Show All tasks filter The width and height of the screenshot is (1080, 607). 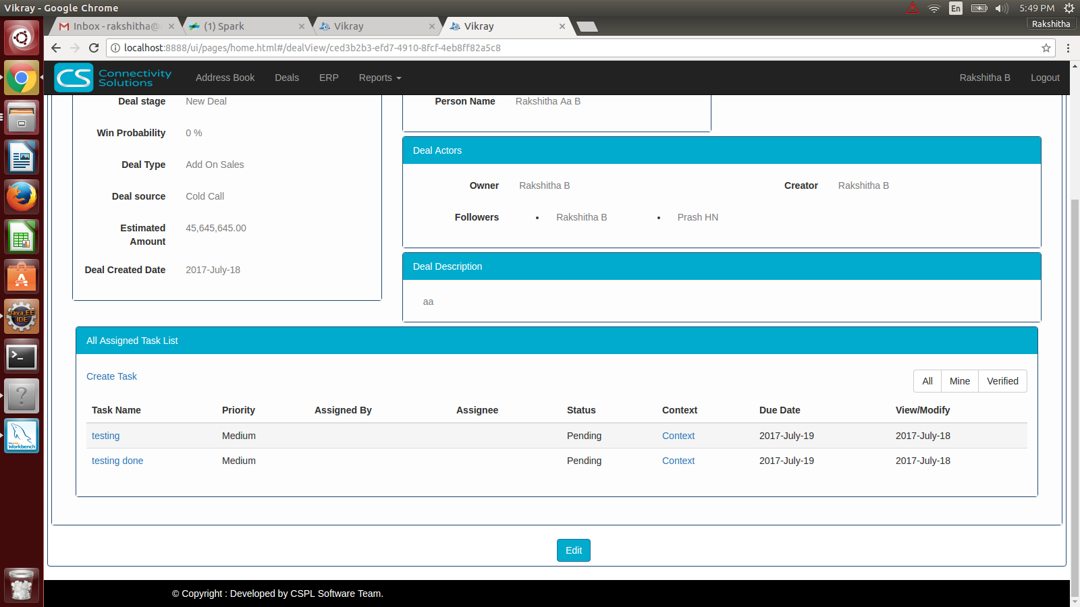click(x=927, y=381)
